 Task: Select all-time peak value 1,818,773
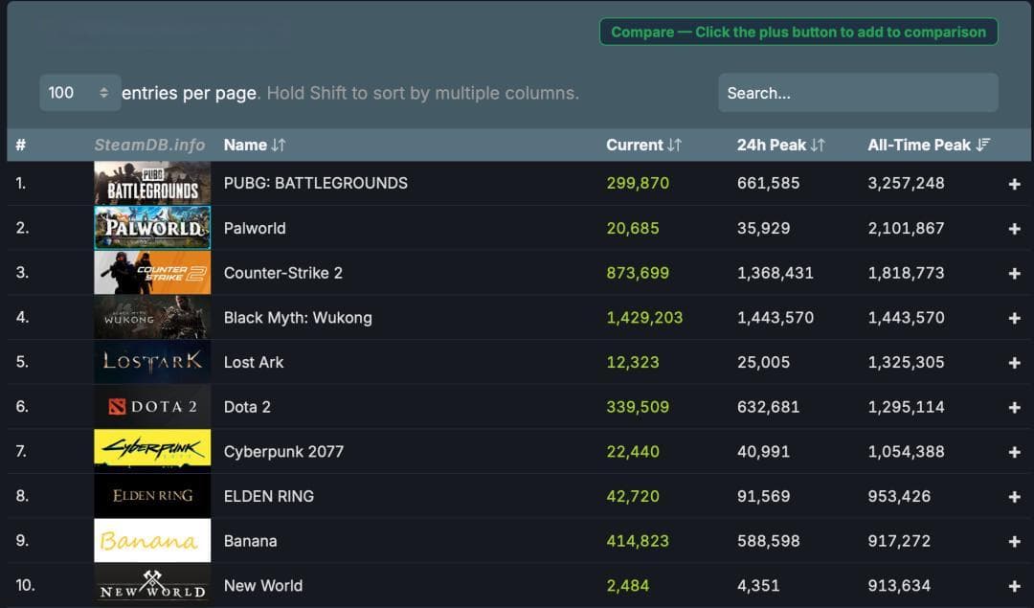(x=906, y=273)
